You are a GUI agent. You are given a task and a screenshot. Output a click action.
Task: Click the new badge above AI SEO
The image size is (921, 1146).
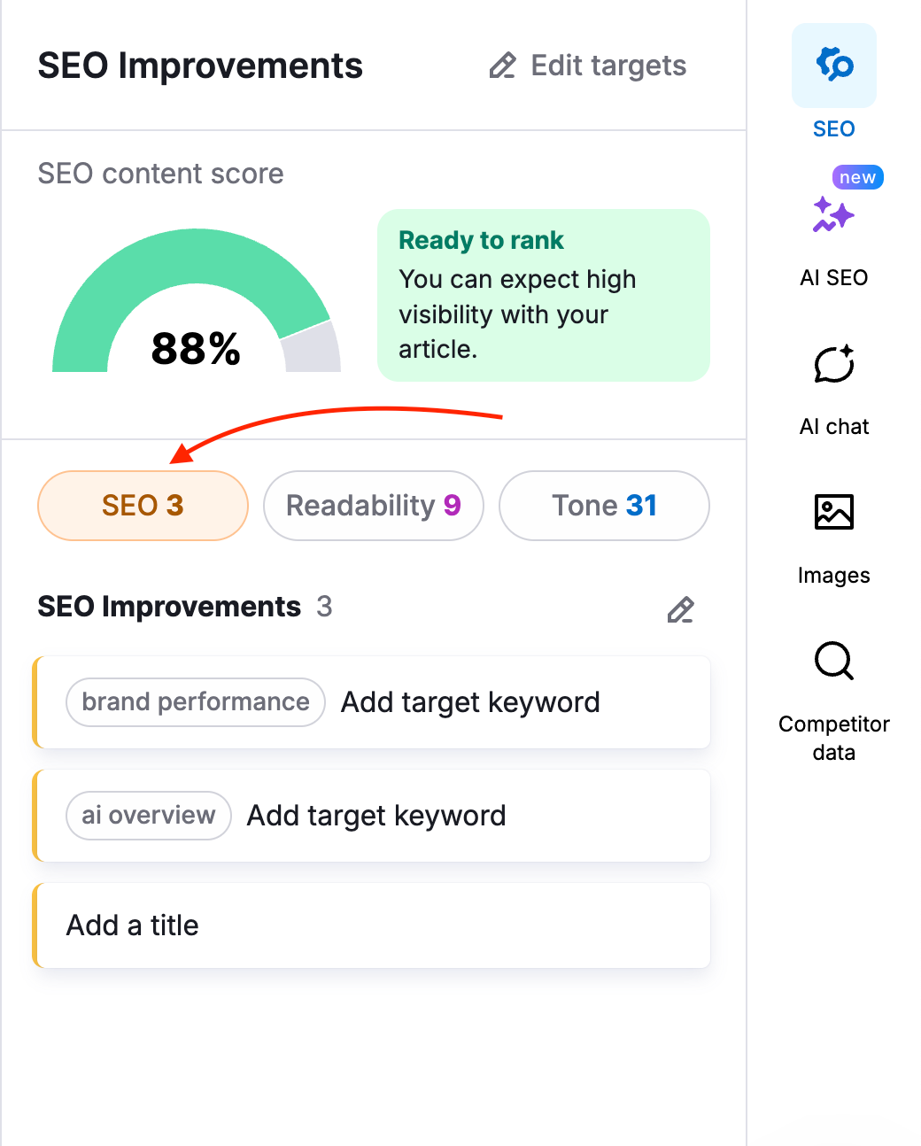[856, 176]
